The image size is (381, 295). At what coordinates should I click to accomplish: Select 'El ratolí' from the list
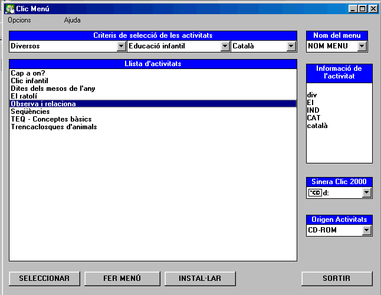tap(24, 96)
